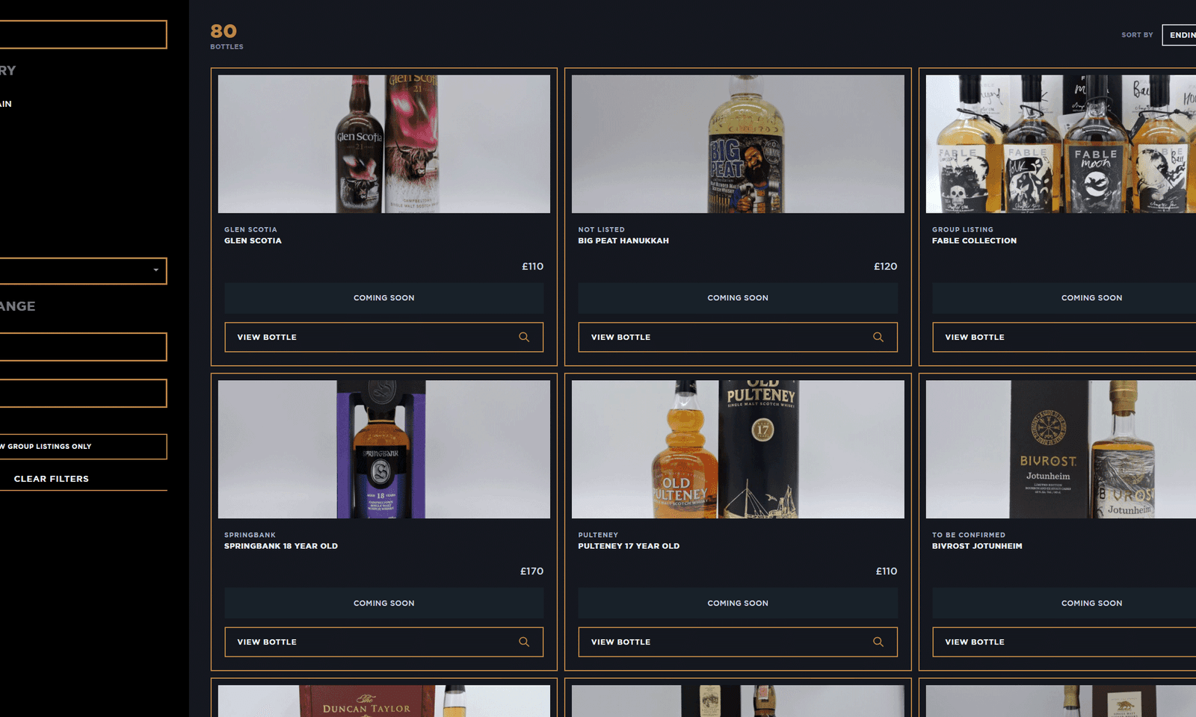Open the Sort By dropdown
Image resolution: width=1196 pixels, height=717 pixels.
[x=1180, y=35]
